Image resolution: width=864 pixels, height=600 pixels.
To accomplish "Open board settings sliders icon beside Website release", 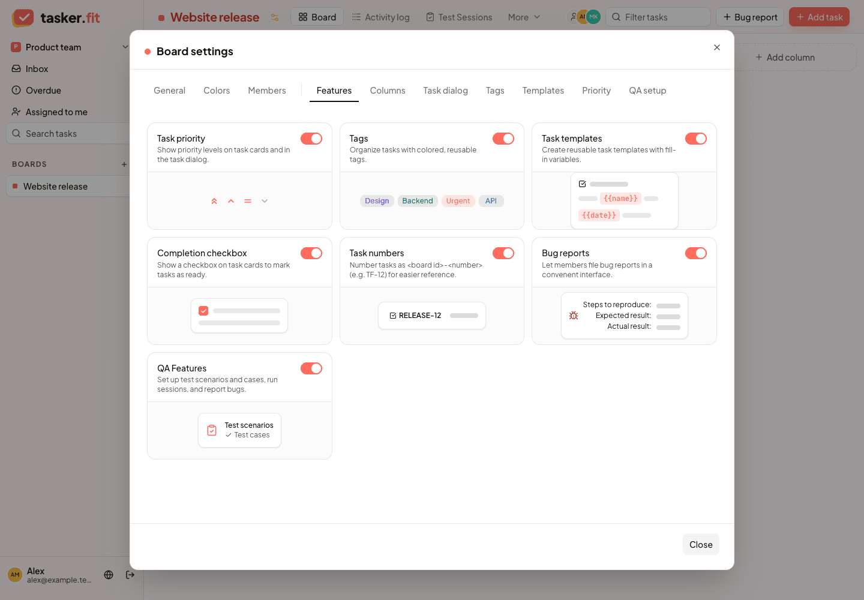I will pyautogui.click(x=275, y=17).
